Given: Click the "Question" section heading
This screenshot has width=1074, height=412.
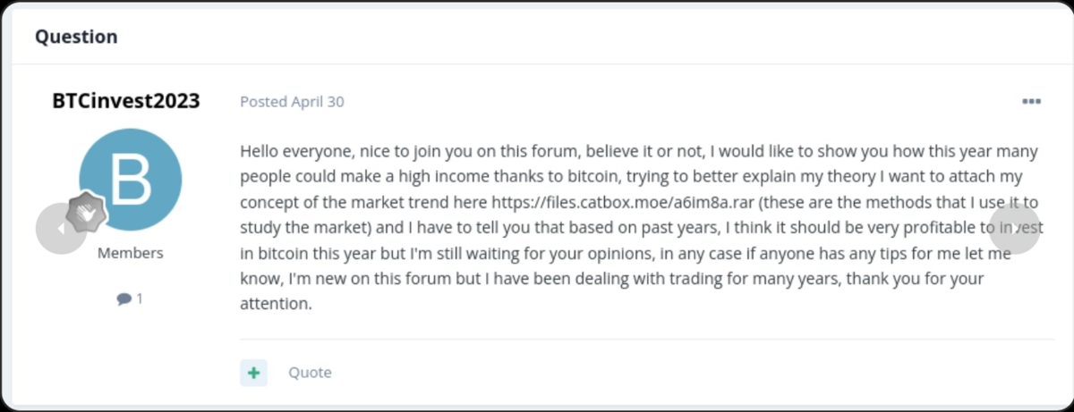Looking at the screenshot, I should point(76,38).
